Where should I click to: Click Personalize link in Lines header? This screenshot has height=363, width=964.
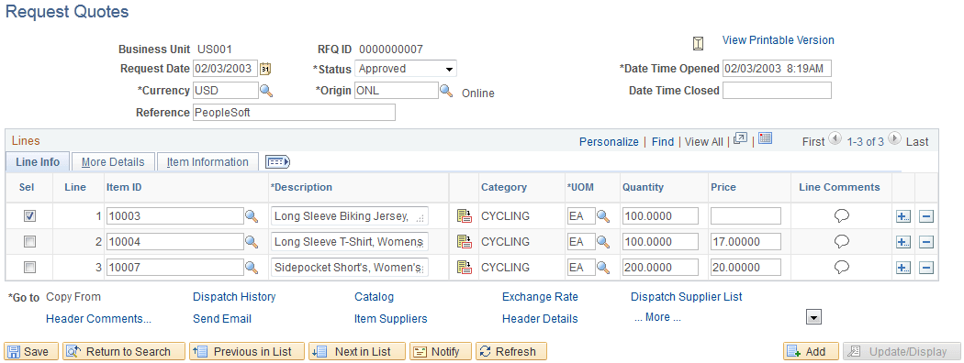coord(609,141)
